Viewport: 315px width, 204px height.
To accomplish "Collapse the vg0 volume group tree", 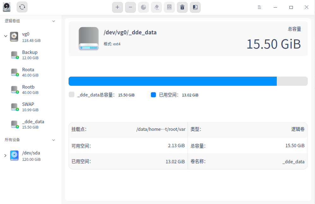I will pos(6,36).
